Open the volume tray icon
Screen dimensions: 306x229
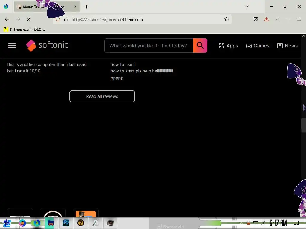(x=263, y=223)
